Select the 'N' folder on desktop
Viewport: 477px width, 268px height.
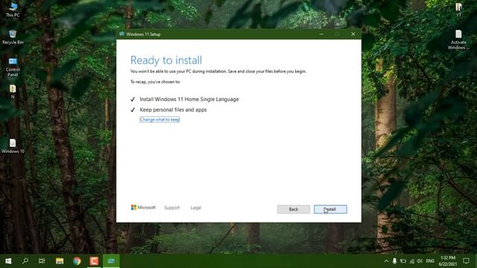click(13, 92)
